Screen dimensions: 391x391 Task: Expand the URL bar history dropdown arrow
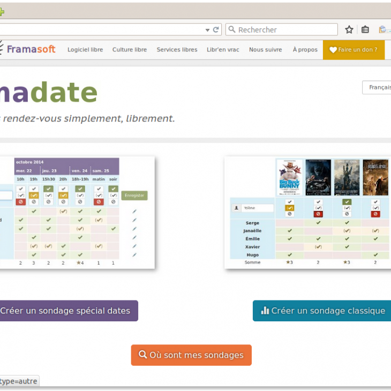click(x=207, y=30)
